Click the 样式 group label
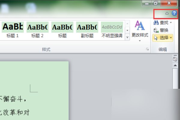This screenshot has height=120, width=180. point(46,49)
